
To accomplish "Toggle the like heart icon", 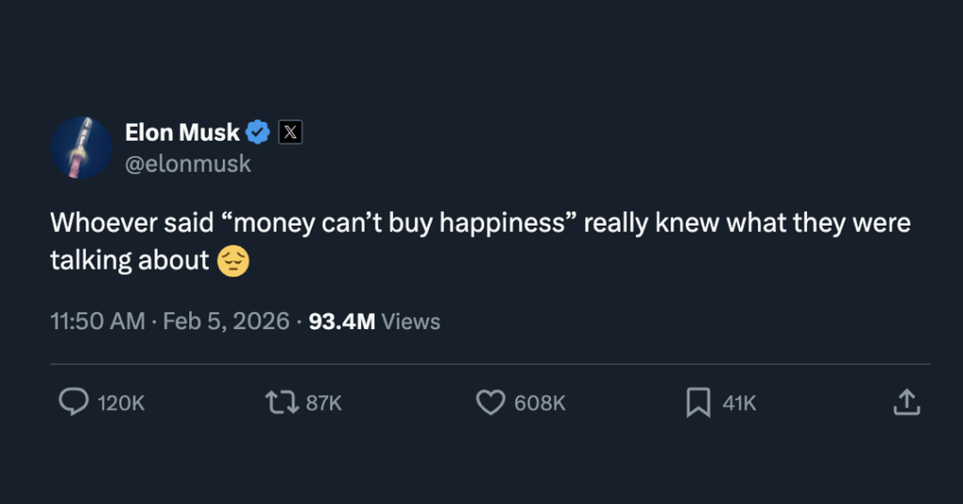I will pyautogui.click(x=490, y=402).
